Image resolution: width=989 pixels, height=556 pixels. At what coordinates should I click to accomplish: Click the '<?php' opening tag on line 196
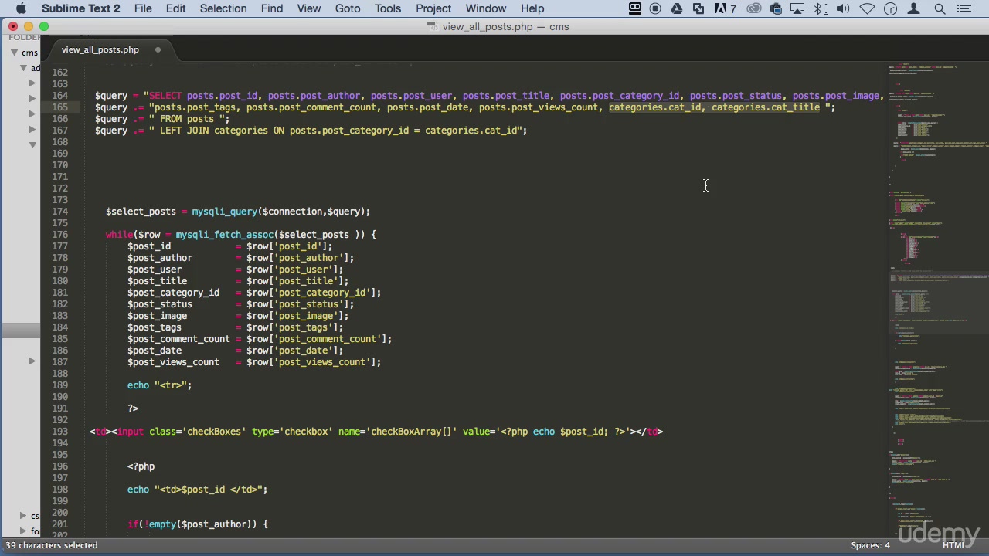tap(141, 466)
